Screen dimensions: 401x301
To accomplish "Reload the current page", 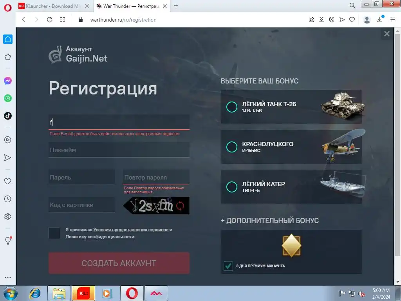I will click(x=50, y=20).
